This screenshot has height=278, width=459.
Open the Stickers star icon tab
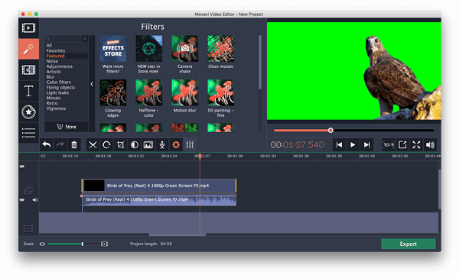click(28, 112)
